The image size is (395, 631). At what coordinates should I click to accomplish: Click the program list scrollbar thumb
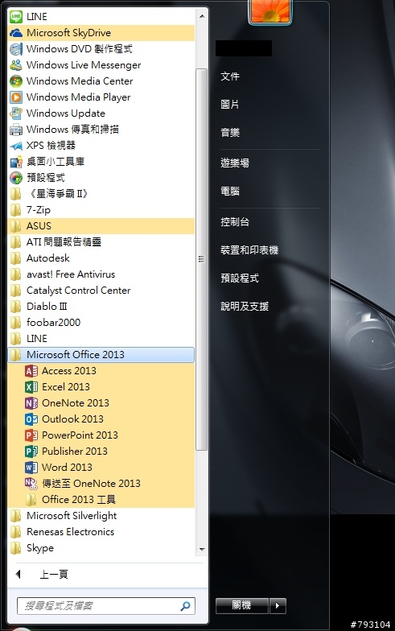[x=202, y=259]
